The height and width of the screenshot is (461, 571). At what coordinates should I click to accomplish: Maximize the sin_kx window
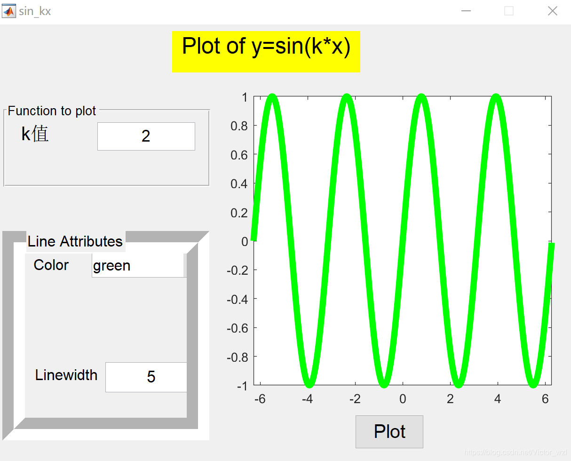point(509,11)
